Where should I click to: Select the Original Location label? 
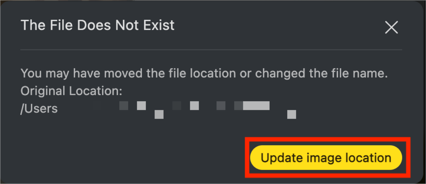tap(71, 91)
